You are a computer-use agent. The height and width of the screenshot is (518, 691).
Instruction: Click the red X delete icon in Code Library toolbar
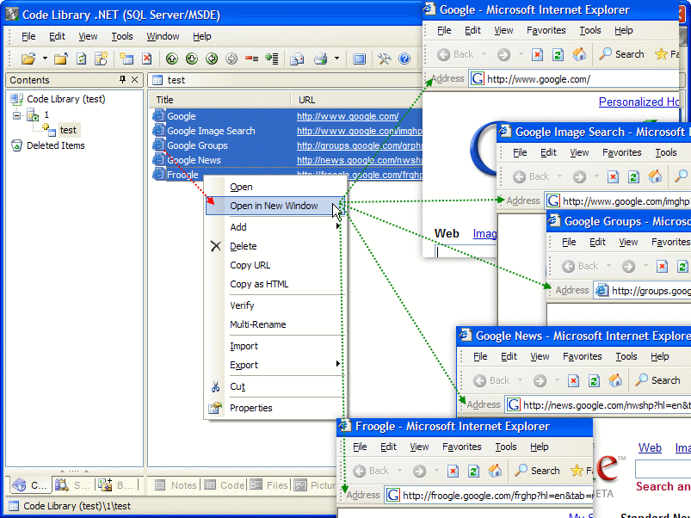click(x=147, y=59)
